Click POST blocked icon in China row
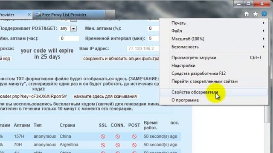The width and height of the screenshot is (273, 153). [x=134, y=136]
